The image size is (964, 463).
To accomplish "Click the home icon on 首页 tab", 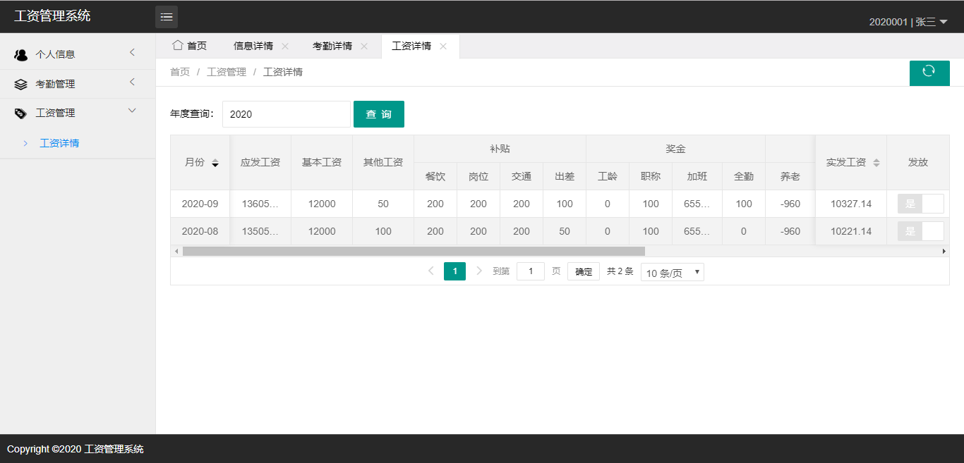I will click(177, 45).
